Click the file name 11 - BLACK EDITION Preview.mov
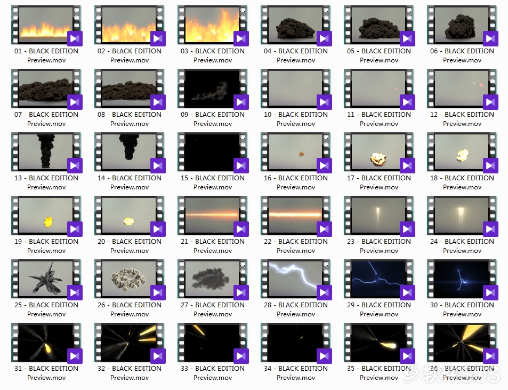Viewport: 508px width, 390px height. [378, 119]
